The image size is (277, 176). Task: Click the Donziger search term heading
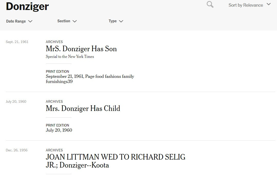tap(27, 6)
